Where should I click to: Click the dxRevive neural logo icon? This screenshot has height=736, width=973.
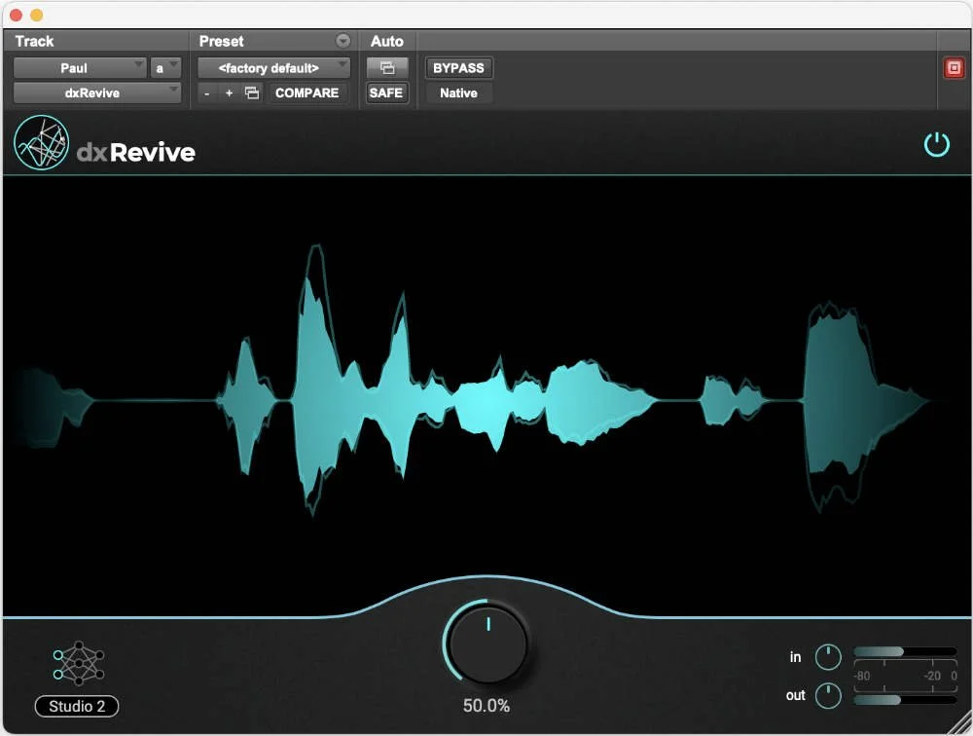[x=41, y=142]
